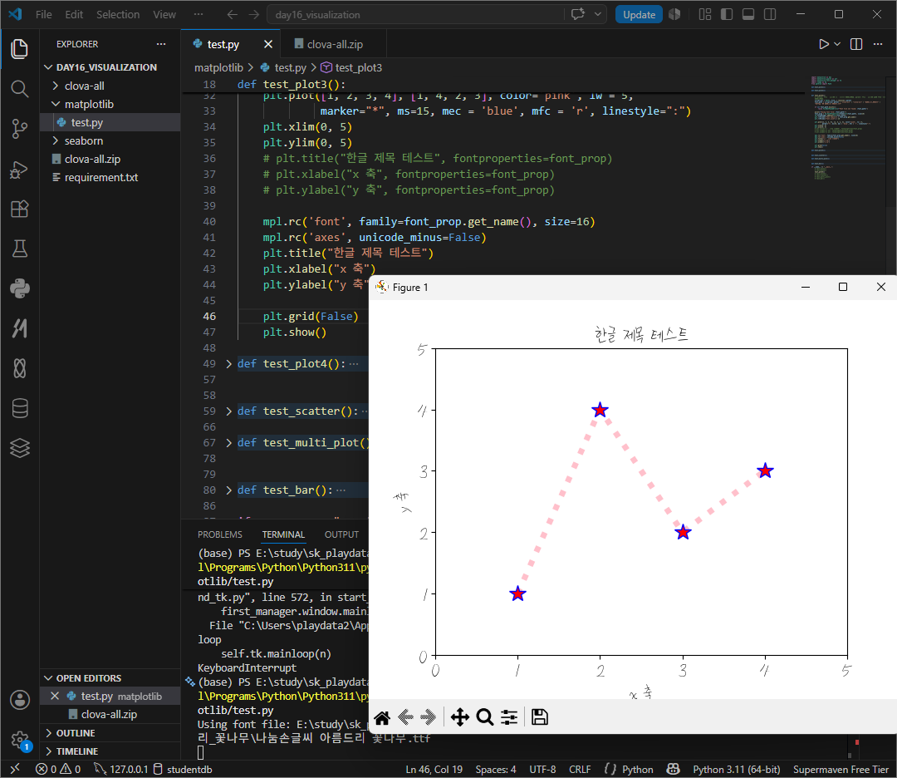Toggle Primary Side Bar visibility

[727, 14]
